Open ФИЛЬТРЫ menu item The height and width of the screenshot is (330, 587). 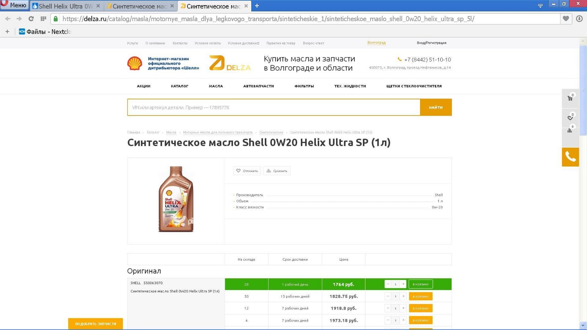[304, 86]
